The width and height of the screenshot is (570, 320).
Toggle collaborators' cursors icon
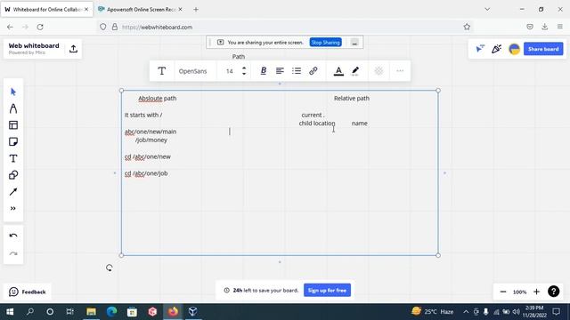[480, 49]
